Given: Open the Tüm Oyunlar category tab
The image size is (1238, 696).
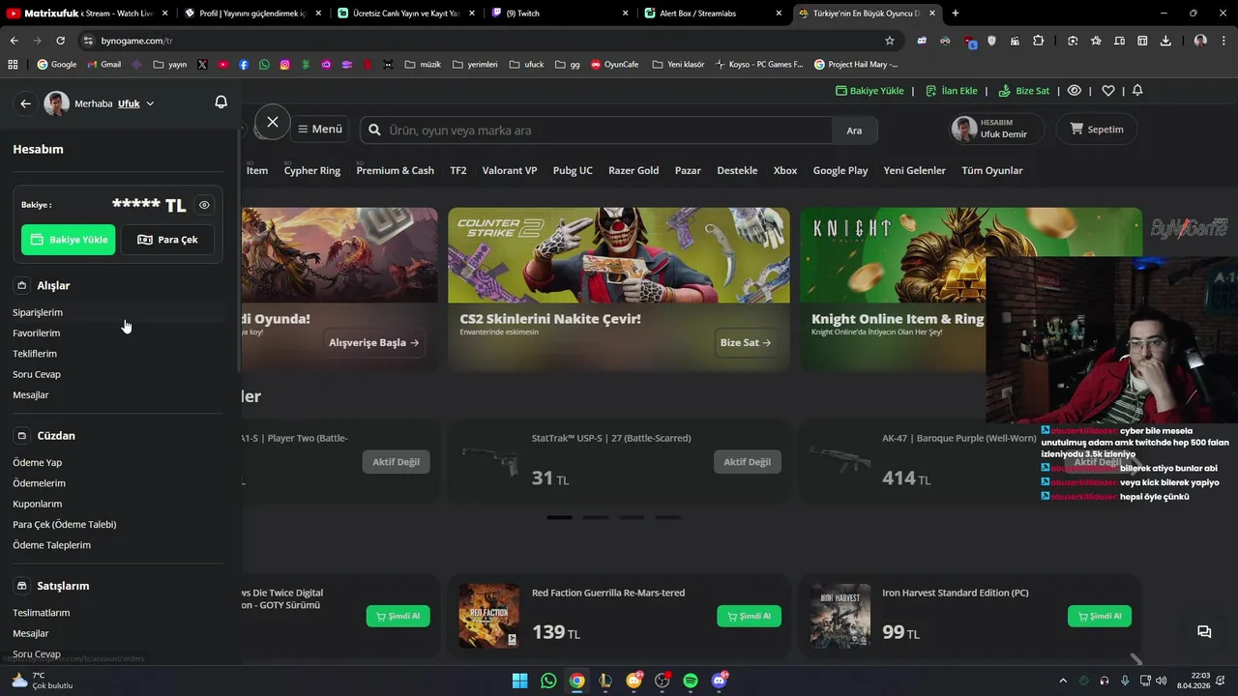Looking at the screenshot, I should 992,170.
